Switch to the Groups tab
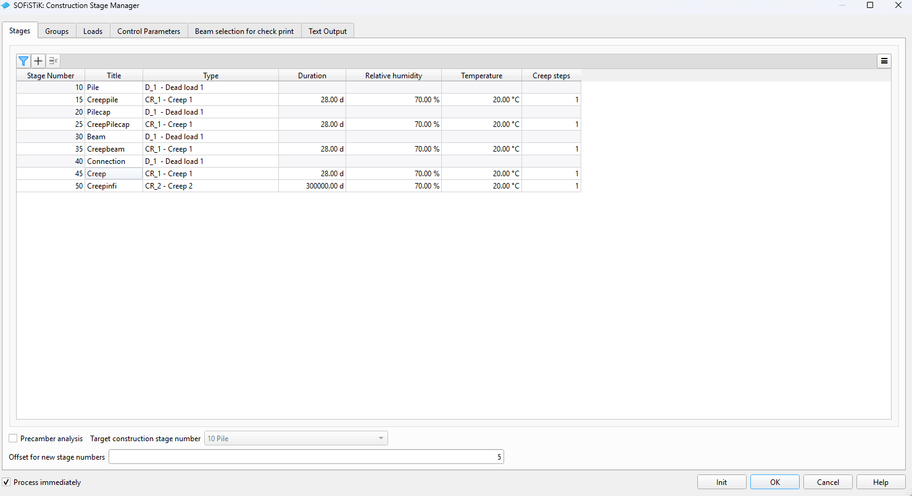Viewport: 912px width, 496px height. (57, 31)
